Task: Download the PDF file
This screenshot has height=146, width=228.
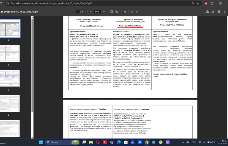Action: click(213, 12)
